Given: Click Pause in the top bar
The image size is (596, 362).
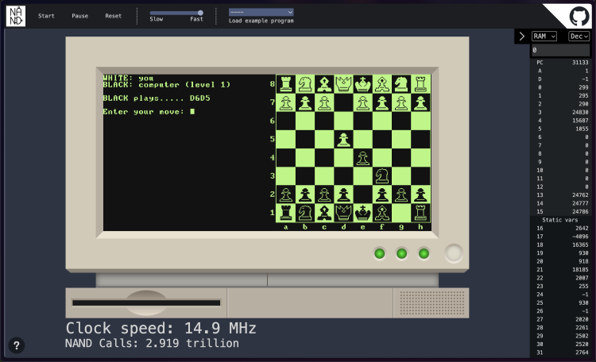Looking at the screenshot, I should pos(80,16).
